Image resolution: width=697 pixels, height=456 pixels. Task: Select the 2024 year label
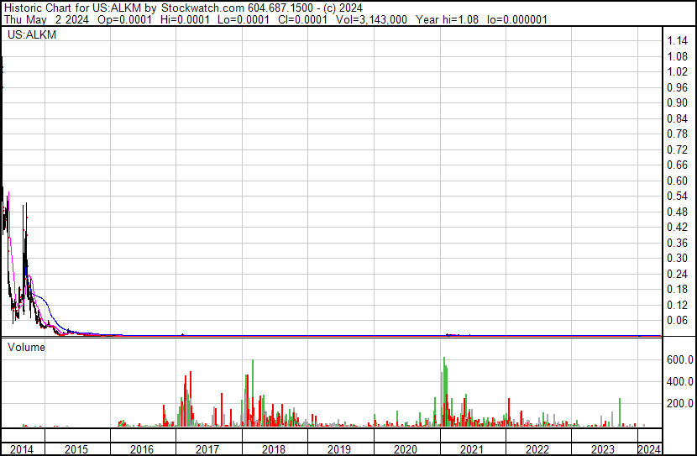pos(649,449)
